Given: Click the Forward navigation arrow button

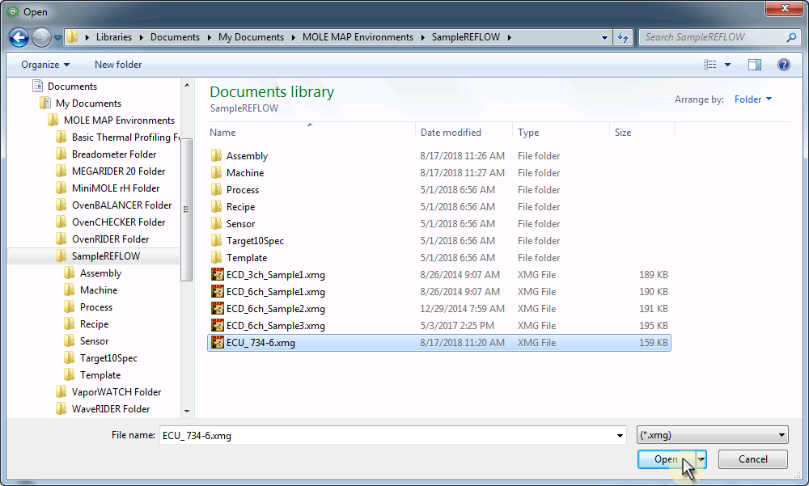Looking at the screenshot, I should (x=41, y=37).
